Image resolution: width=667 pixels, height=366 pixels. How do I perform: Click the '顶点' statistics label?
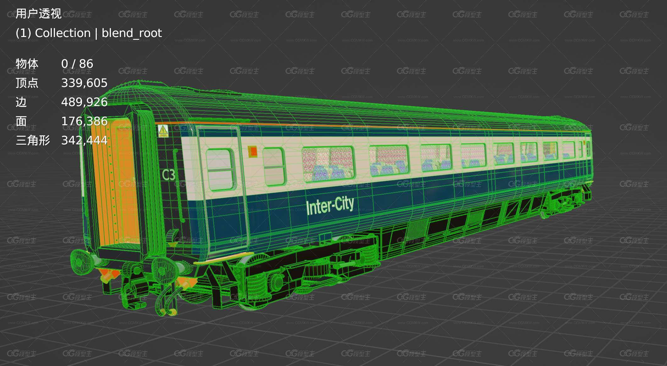point(27,83)
